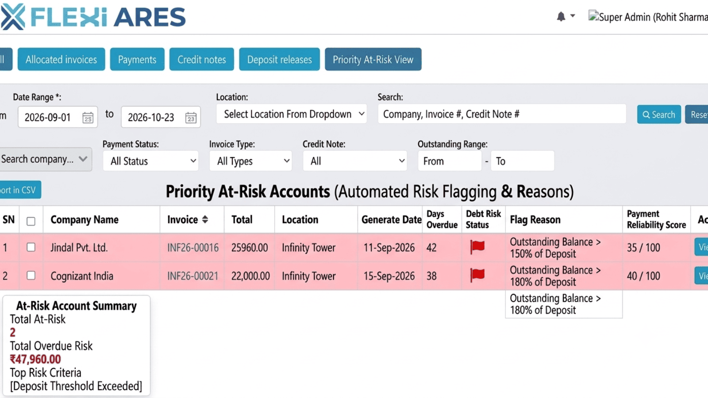The width and height of the screenshot is (708, 398).
Task: Check the Cognizant India row checkbox
Action: (31, 276)
